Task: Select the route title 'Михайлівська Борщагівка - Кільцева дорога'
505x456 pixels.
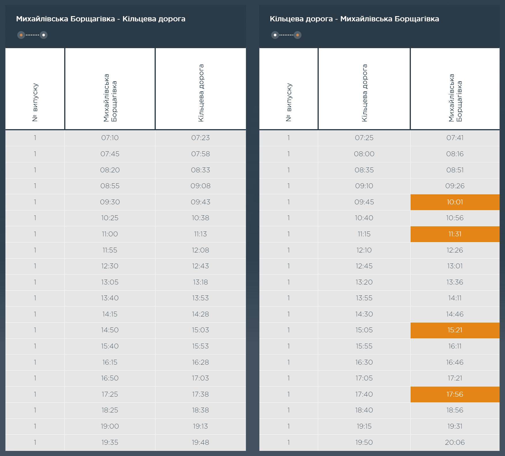Action: [x=100, y=19]
